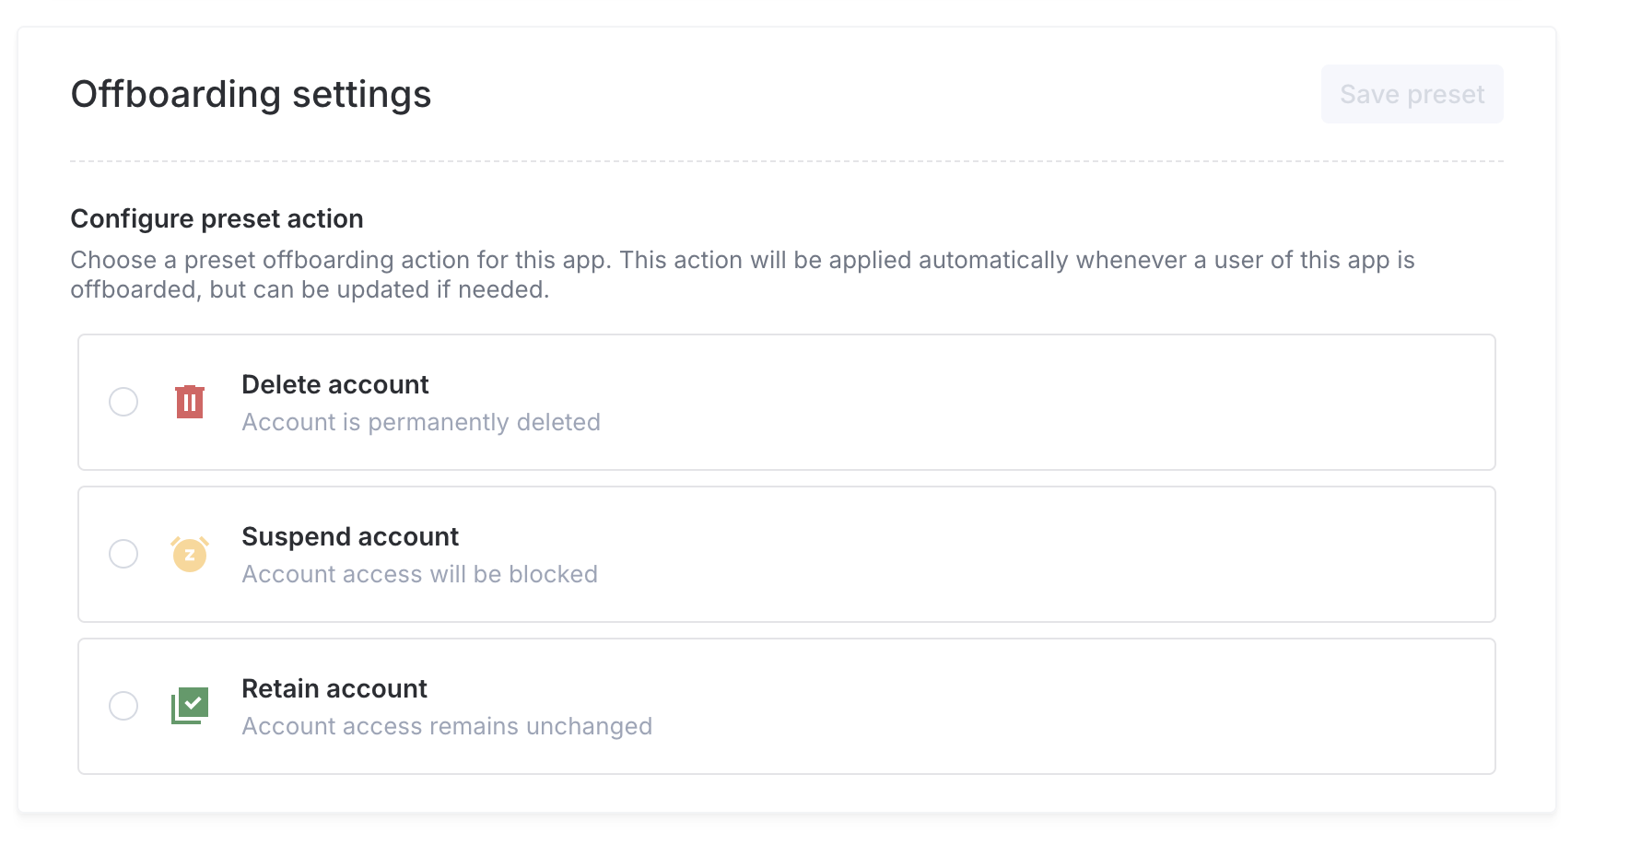Click the "Delete account" option title
1629x868 pixels.
point(334,384)
